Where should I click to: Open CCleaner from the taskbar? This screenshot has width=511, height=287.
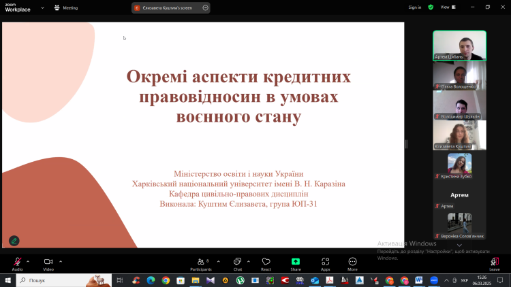coord(136,280)
